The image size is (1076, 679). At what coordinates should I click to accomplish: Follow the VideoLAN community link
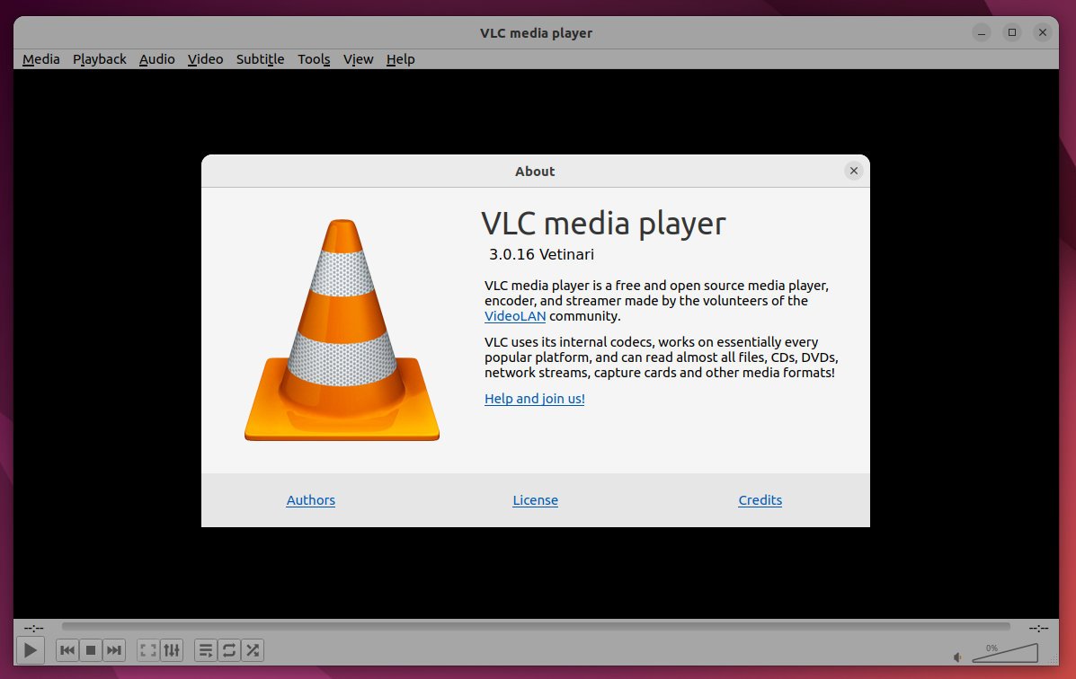(x=514, y=316)
